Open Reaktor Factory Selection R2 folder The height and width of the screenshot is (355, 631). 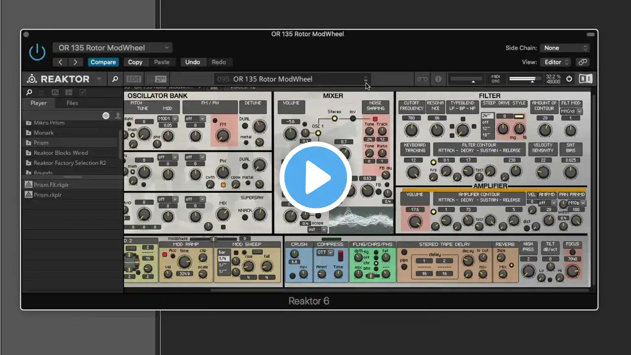(x=71, y=163)
